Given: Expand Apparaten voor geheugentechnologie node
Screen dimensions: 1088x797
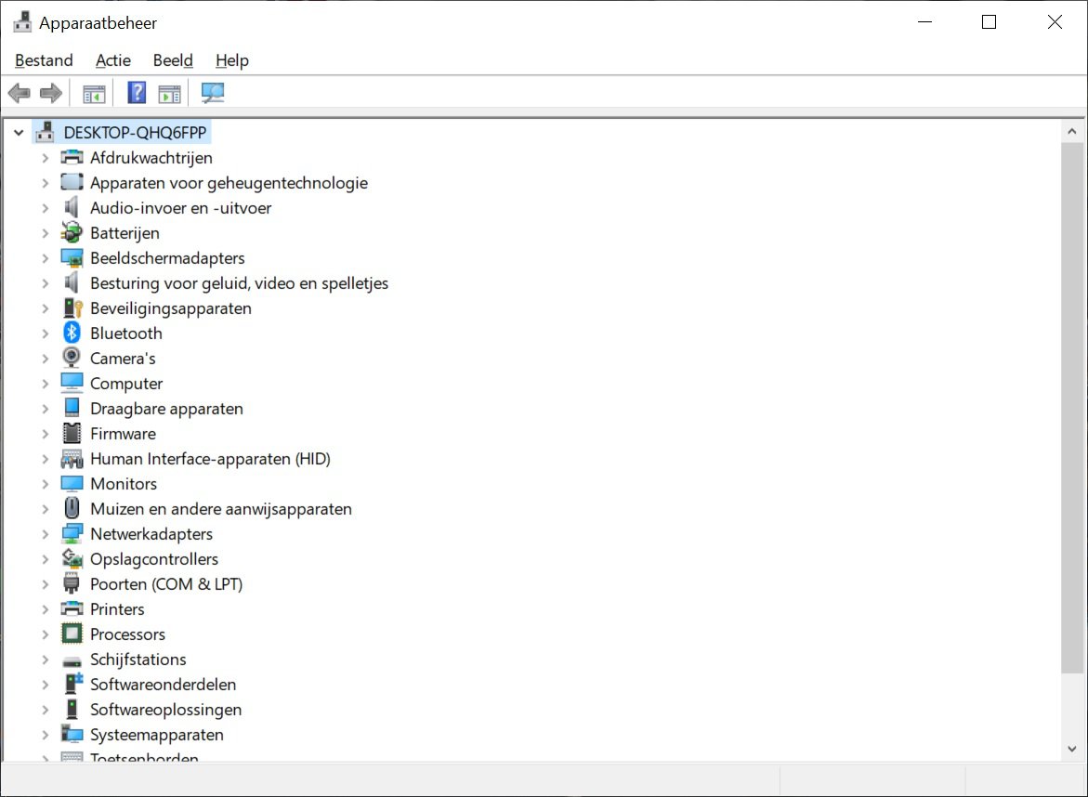Looking at the screenshot, I should (46, 183).
